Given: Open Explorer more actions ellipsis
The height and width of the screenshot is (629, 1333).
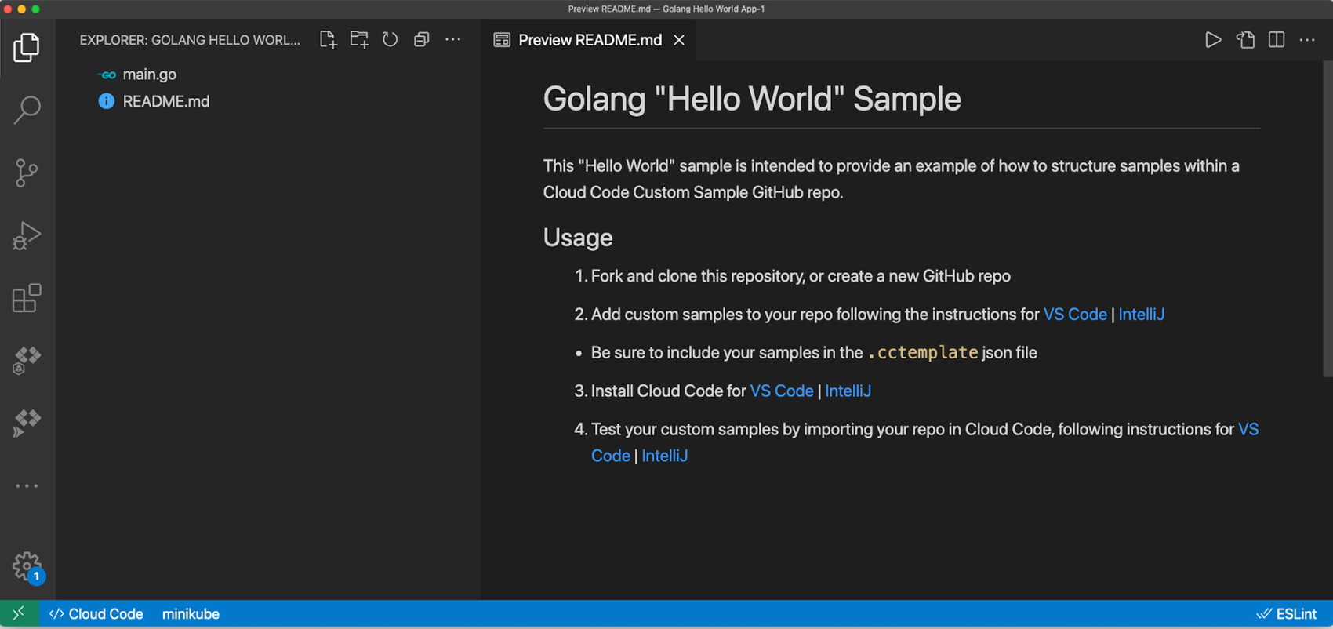Looking at the screenshot, I should (x=453, y=40).
